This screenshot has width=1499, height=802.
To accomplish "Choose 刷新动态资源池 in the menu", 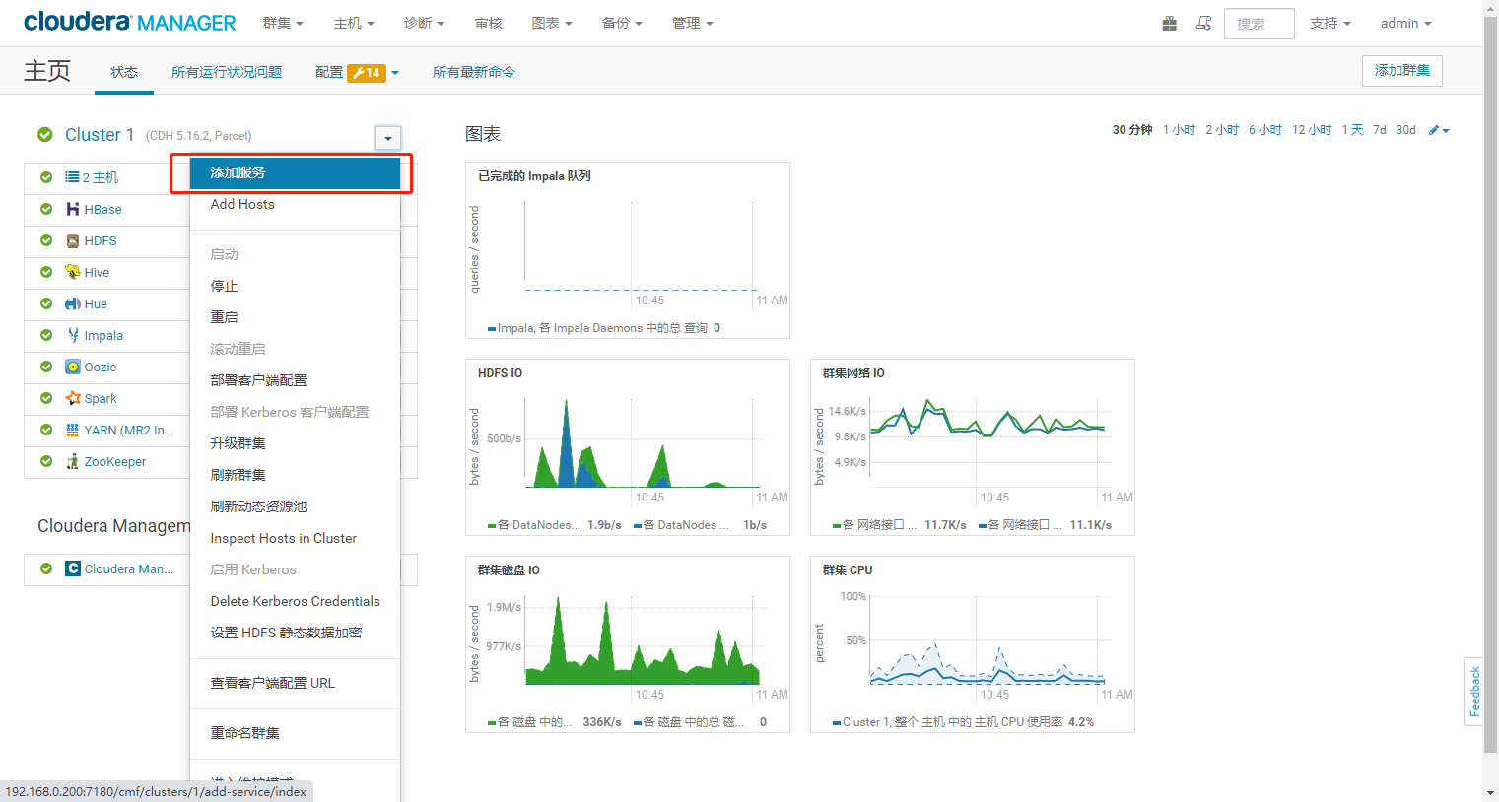I will point(296,506).
